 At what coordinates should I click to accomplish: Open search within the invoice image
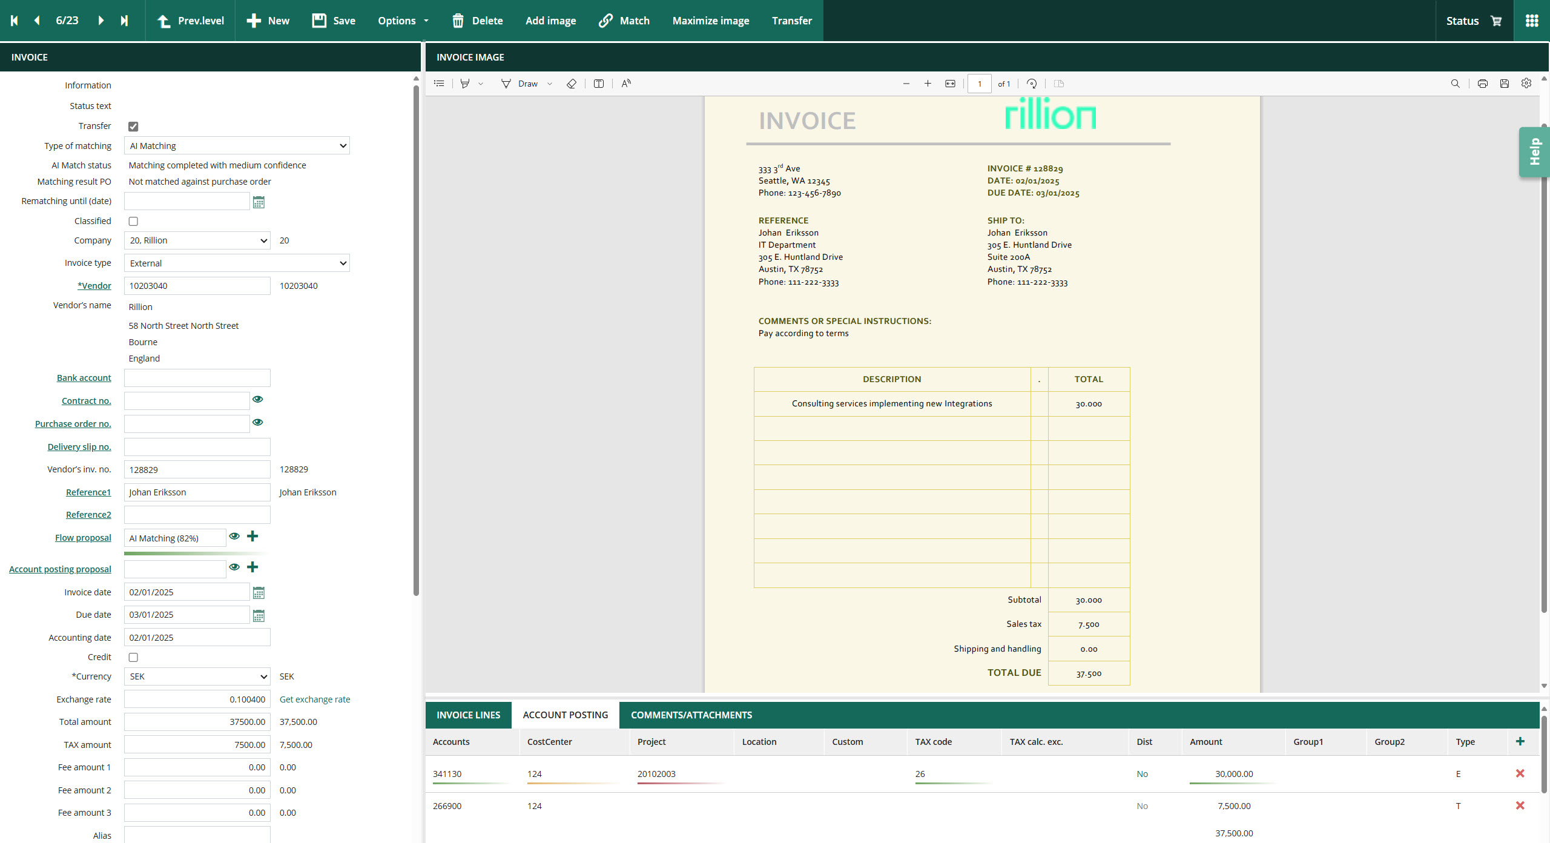(1456, 84)
